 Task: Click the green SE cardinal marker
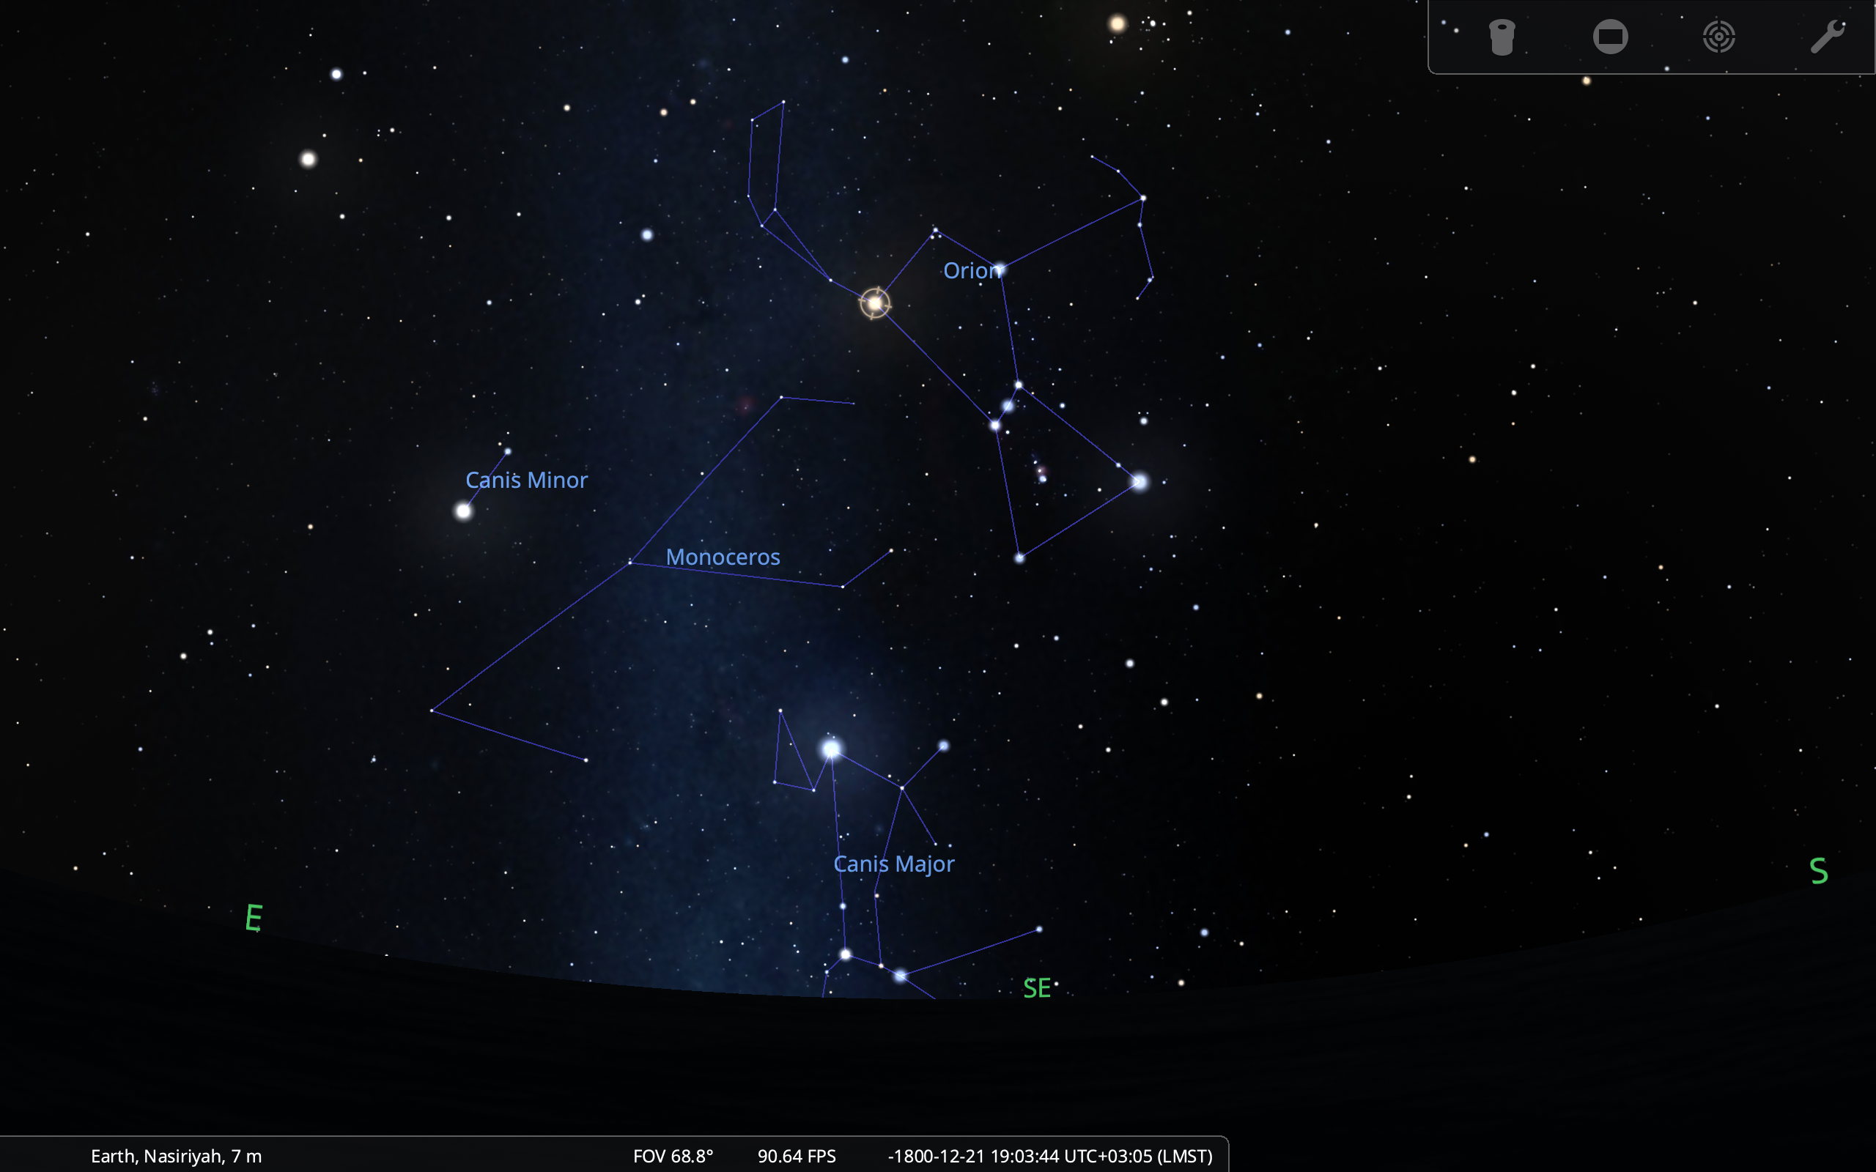click(x=1036, y=988)
